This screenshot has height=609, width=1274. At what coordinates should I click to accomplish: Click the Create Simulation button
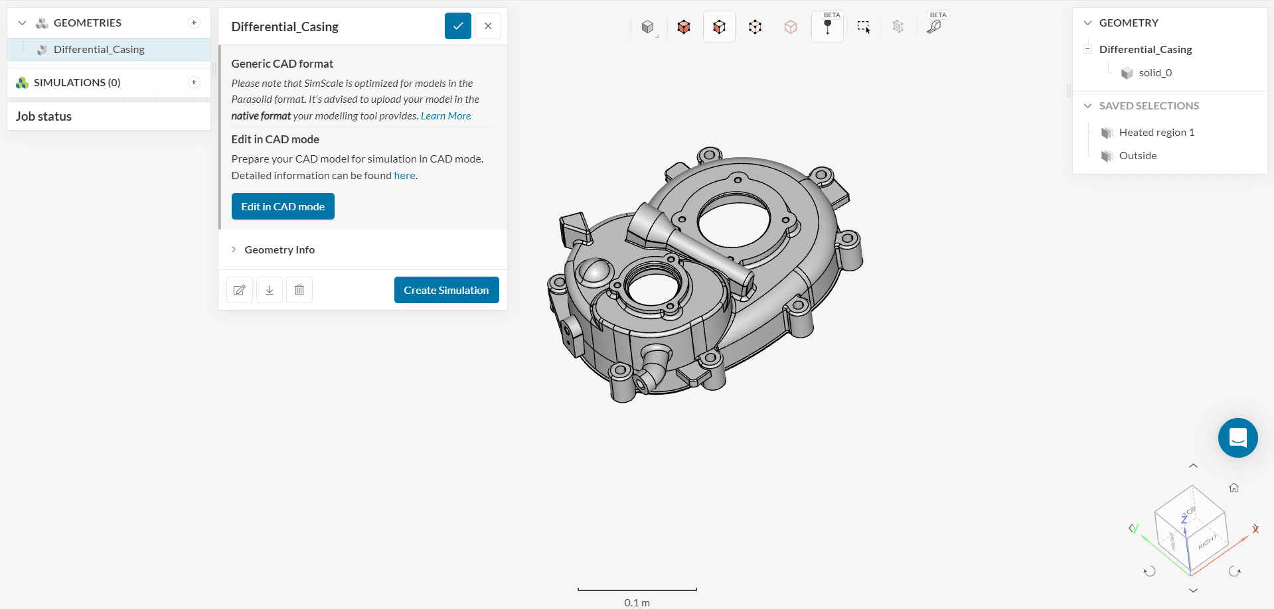(446, 290)
